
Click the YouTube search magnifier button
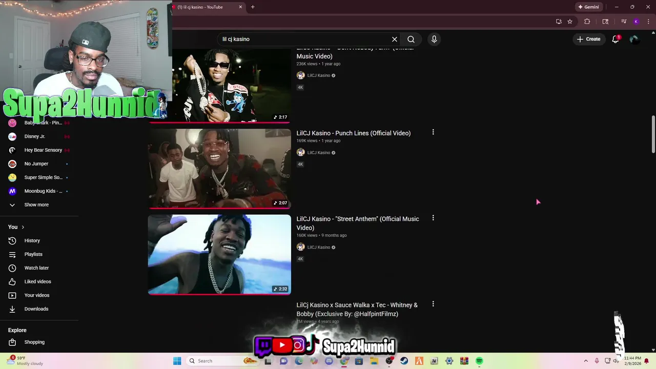point(411,39)
